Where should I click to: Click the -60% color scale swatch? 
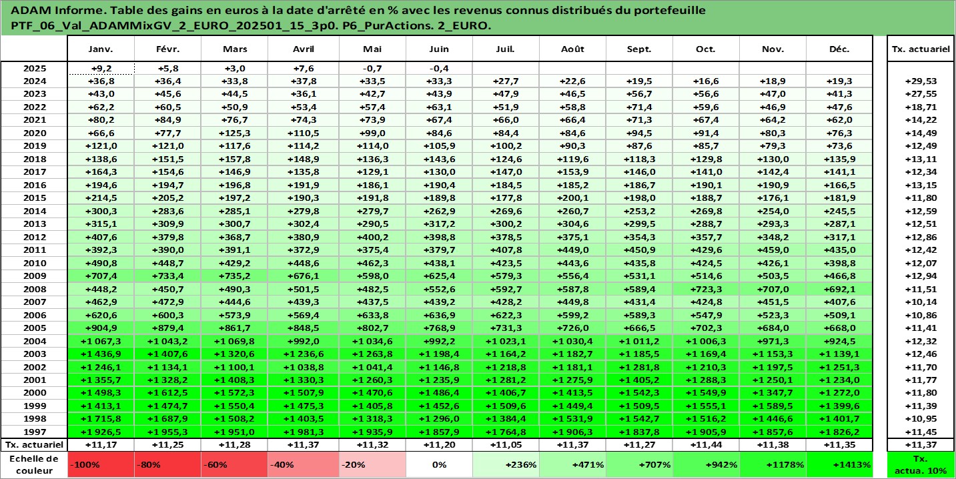click(234, 464)
